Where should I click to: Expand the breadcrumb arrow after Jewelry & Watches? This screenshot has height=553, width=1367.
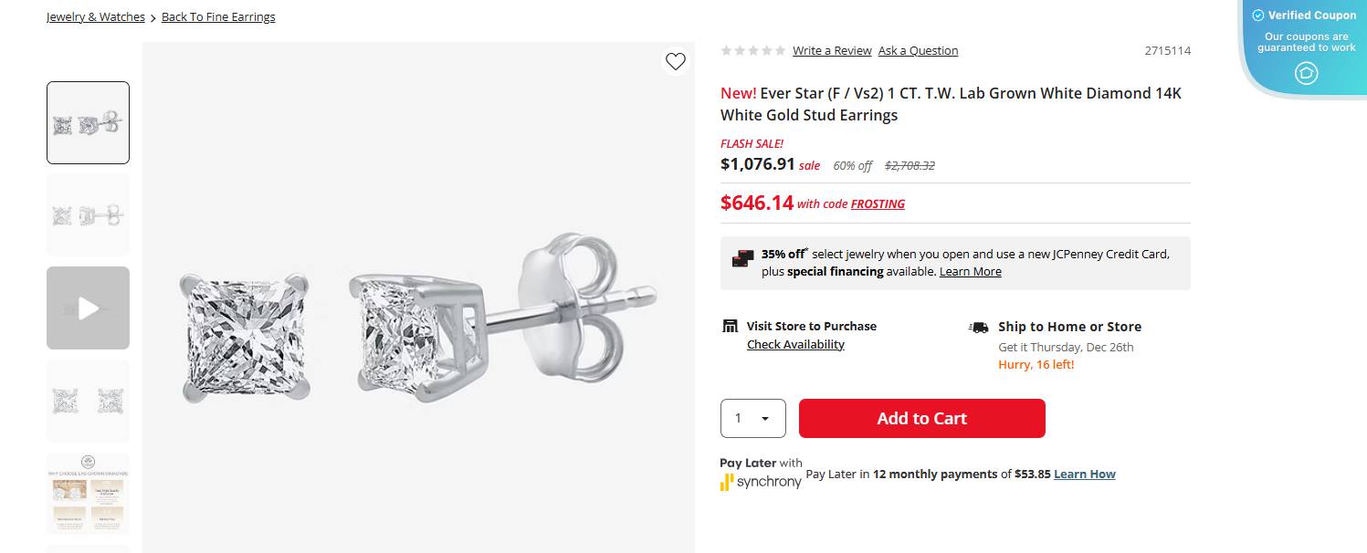coord(152,16)
